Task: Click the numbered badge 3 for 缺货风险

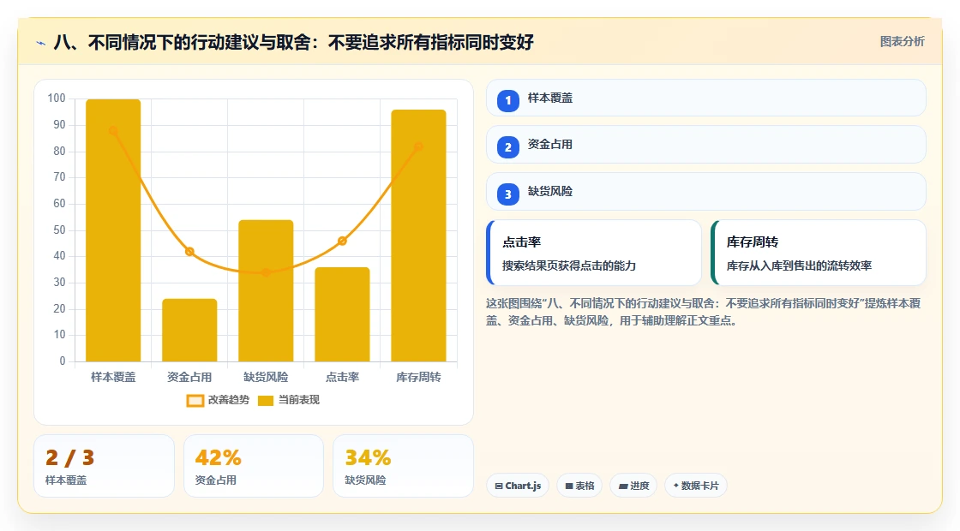Action: tap(507, 194)
